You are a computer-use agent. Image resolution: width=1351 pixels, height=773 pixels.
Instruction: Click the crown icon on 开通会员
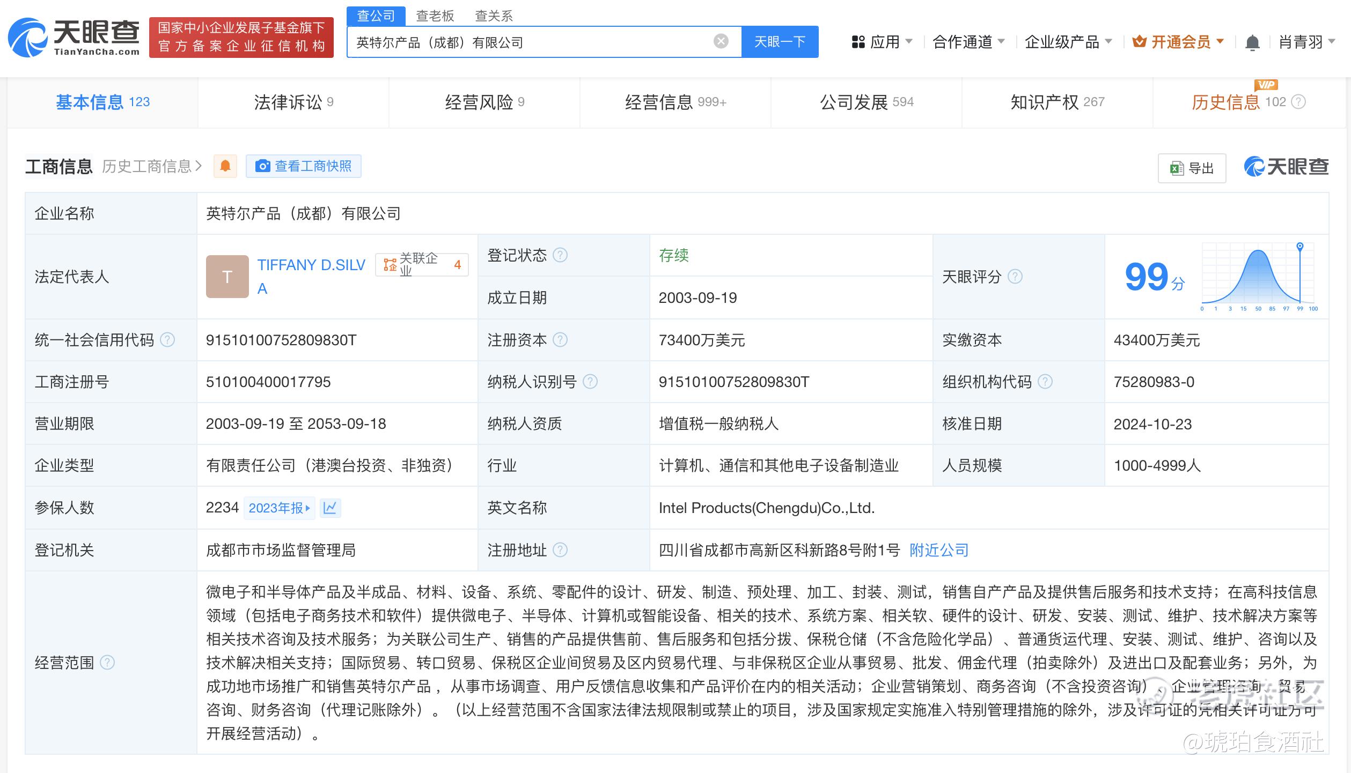[x=1139, y=42]
